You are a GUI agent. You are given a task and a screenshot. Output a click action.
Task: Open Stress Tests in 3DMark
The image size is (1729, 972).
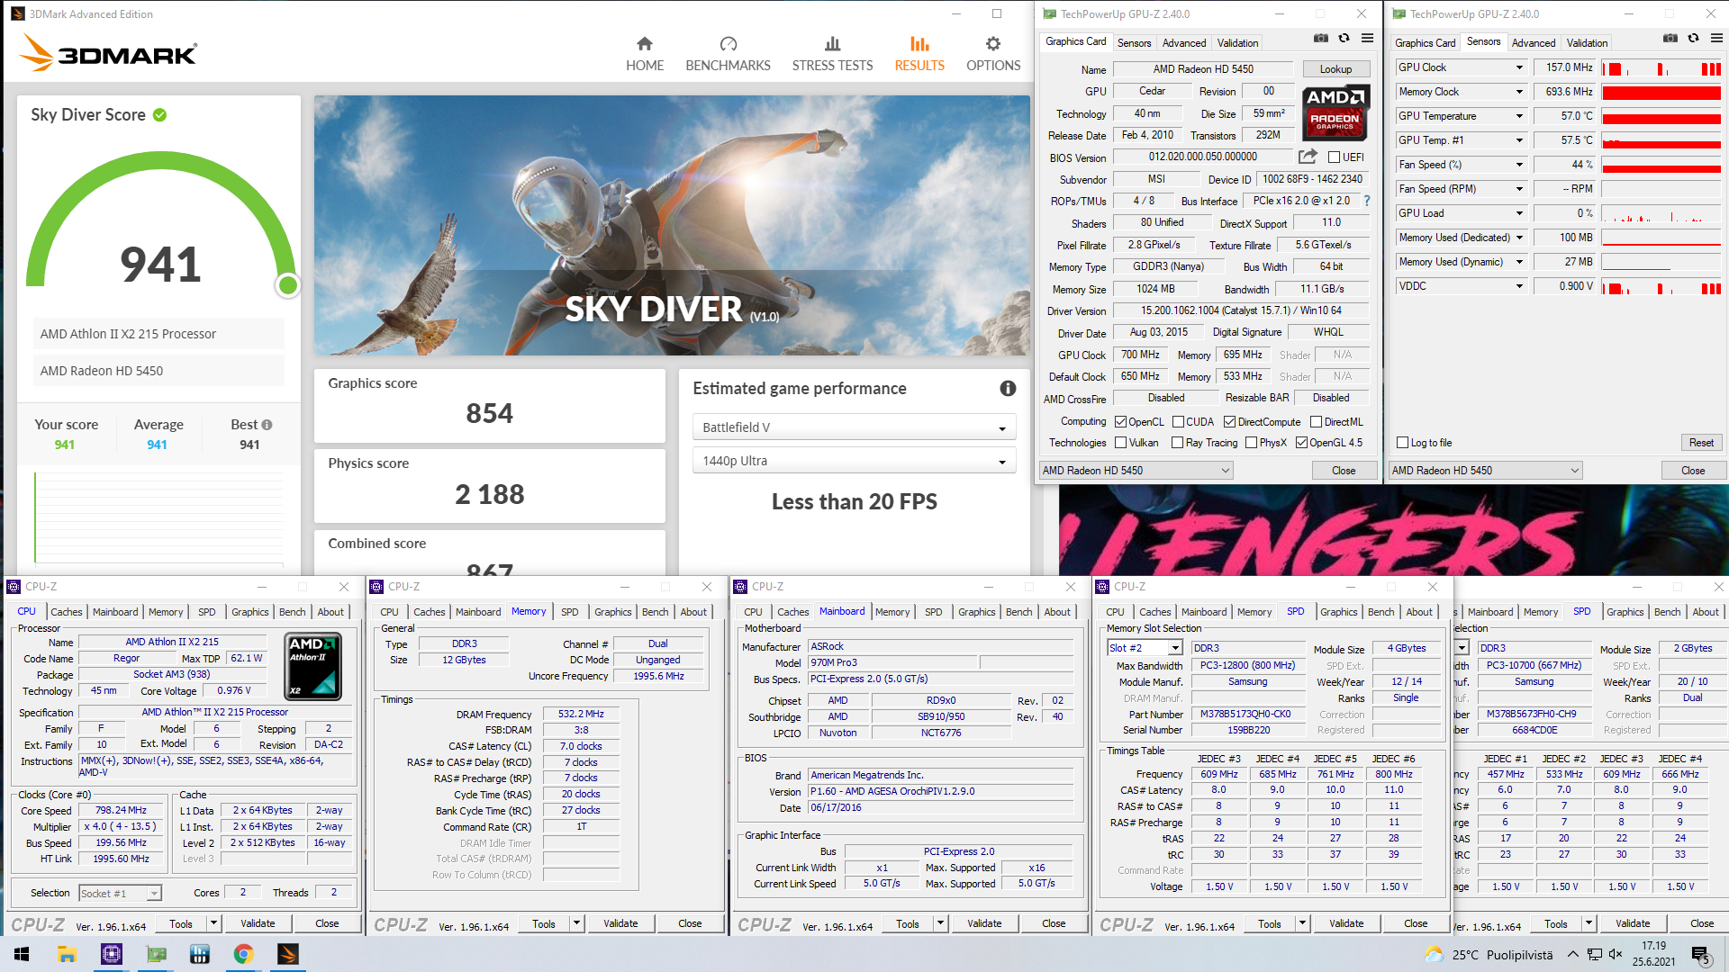[x=832, y=54]
